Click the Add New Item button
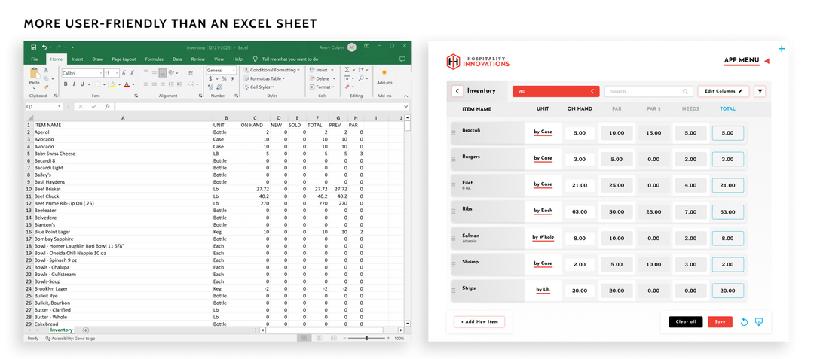The height and width of the screenshot is (359, 814). click(x=479, y=321)
